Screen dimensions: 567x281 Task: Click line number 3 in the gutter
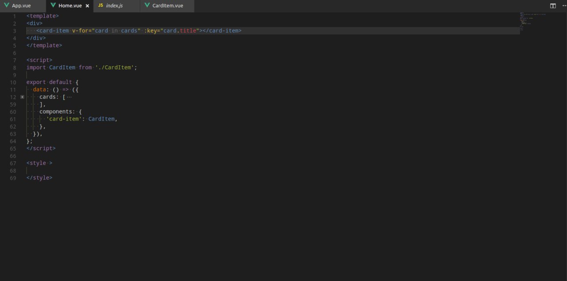(15, 31)
